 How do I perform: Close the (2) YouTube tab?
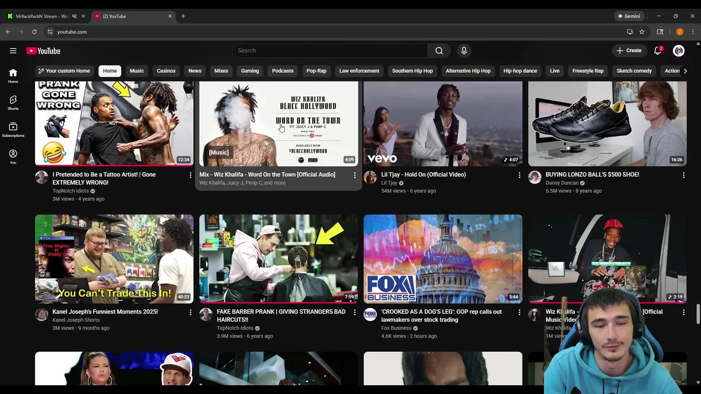point(170,16)
